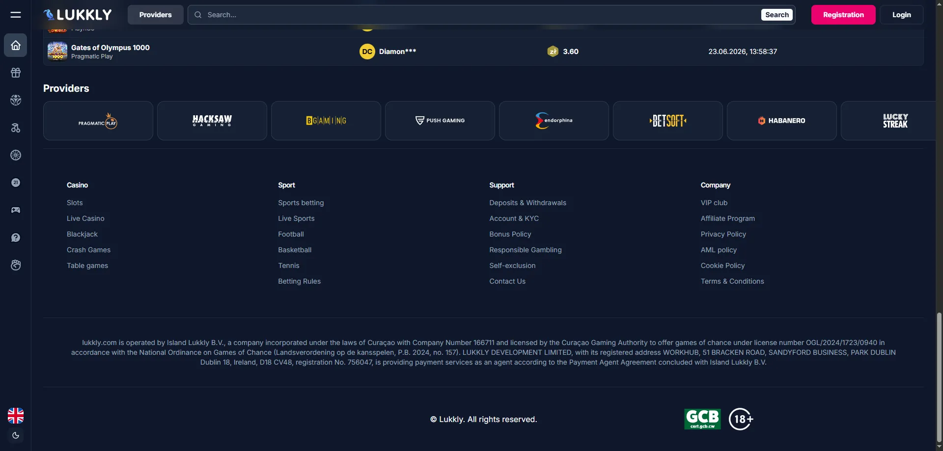Open the Betting Rules link
This screenshot has height=451, width=943.
pos(299,281)
